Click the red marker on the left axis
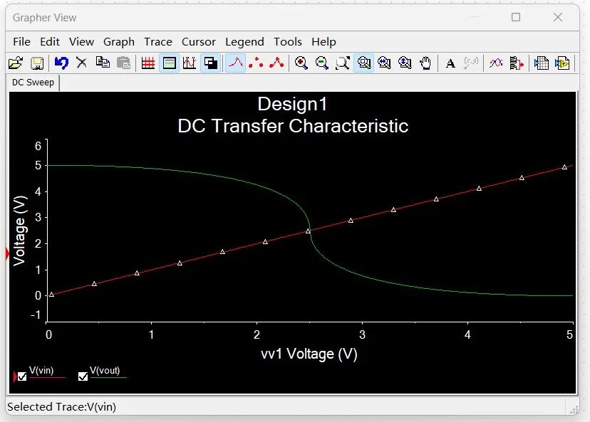Viewport: 590px width, 422px height. (x=7, y=254)
